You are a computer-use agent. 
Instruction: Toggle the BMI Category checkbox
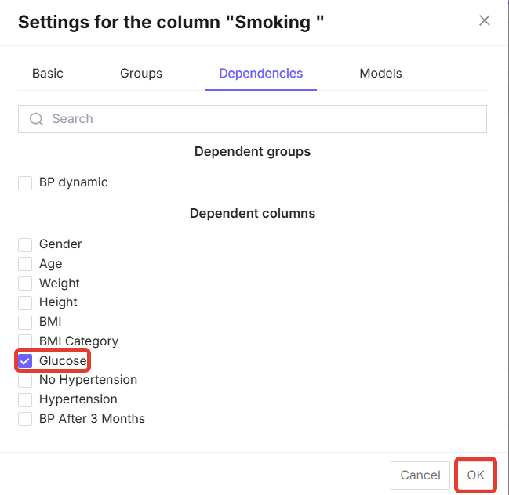[25, 341]
